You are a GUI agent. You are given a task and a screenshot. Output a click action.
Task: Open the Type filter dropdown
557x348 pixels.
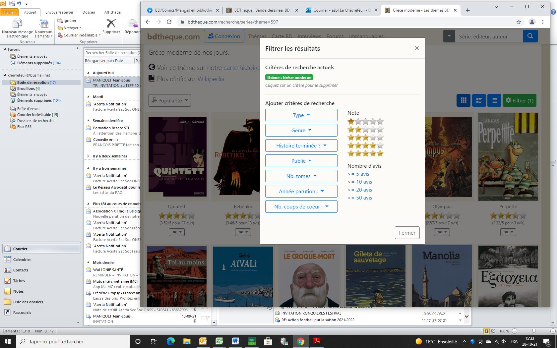point(301,115)
